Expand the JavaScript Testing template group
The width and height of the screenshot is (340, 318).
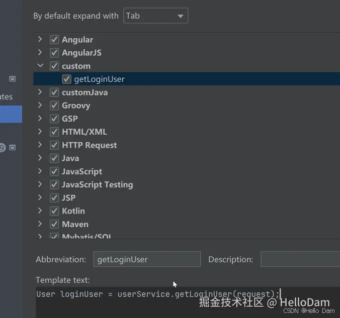(40, 184)
